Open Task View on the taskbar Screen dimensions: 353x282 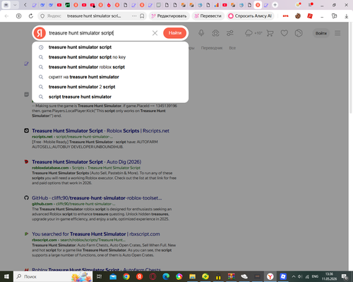pos(100,276)
